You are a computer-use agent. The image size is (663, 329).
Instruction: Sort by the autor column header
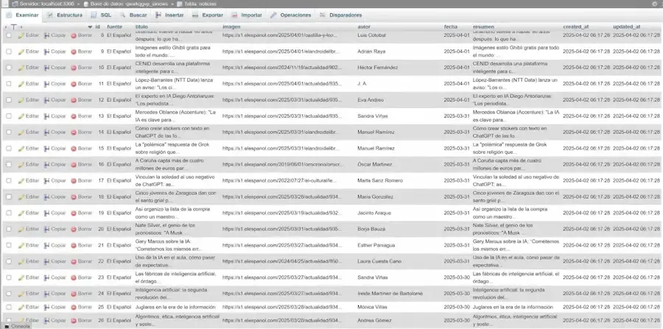364,26
